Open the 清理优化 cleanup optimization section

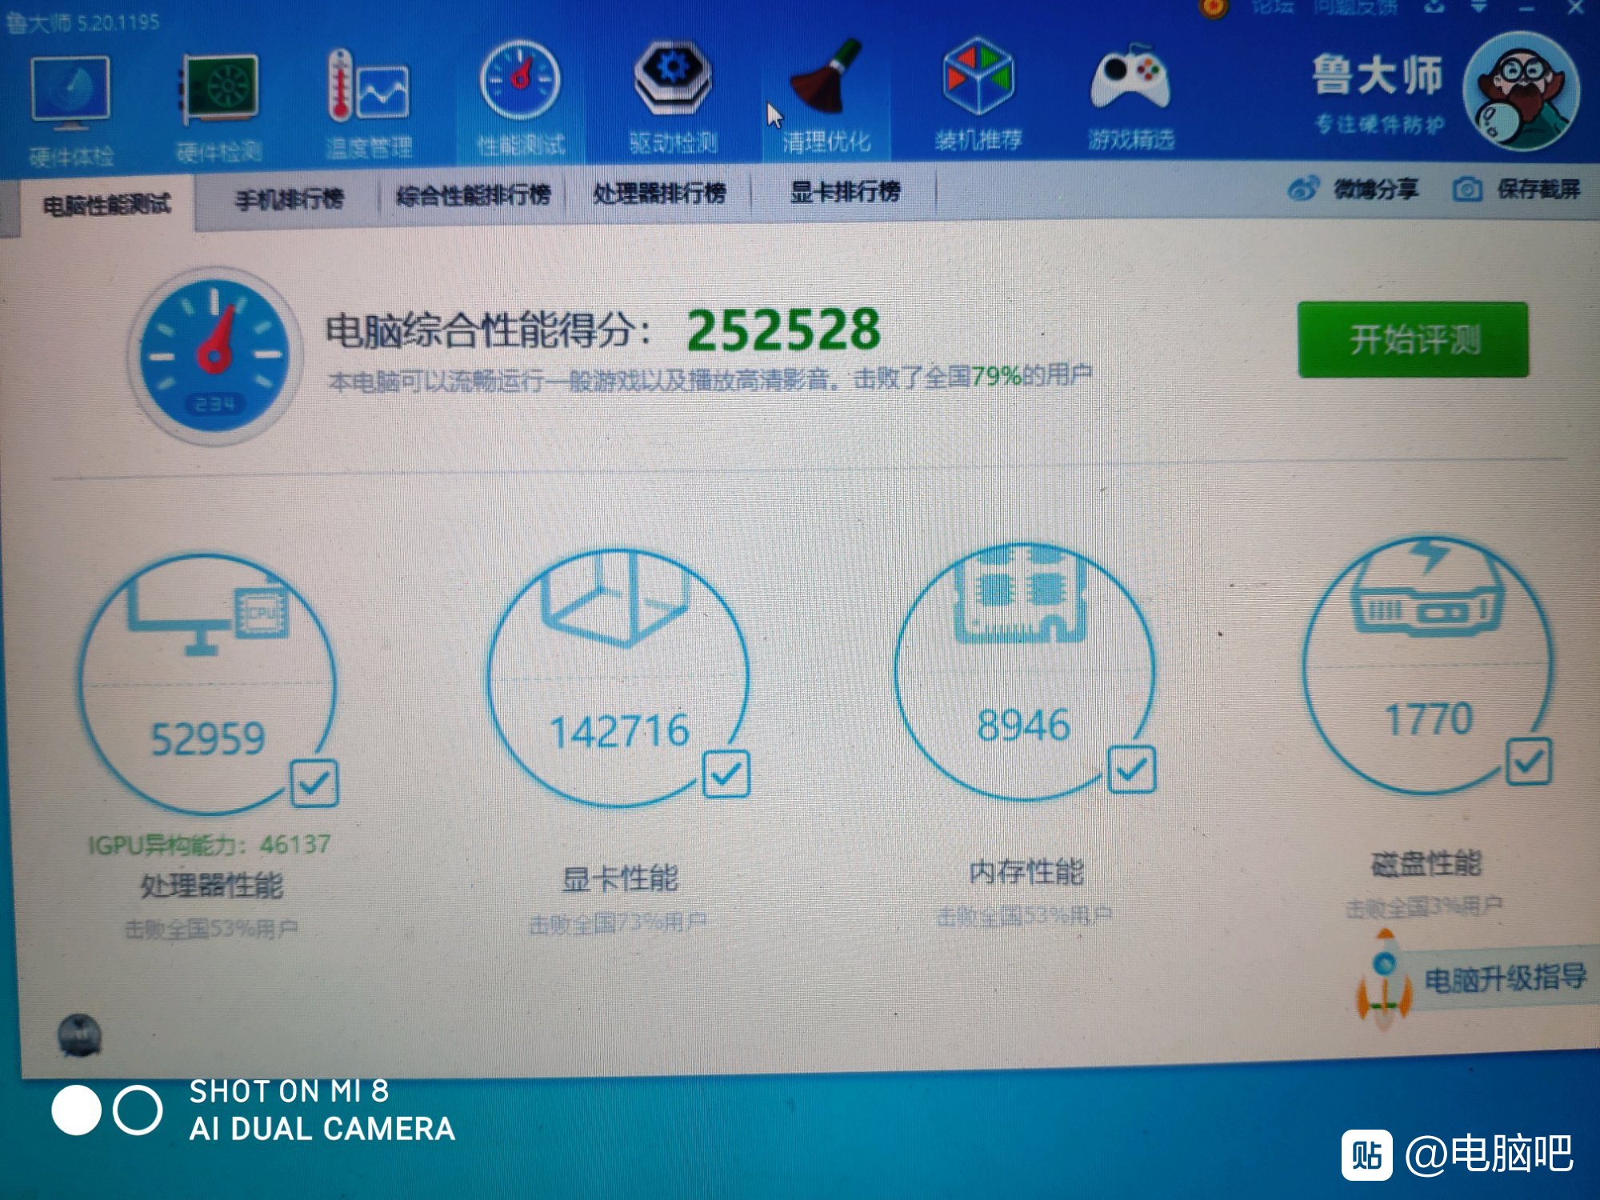click(826, 98)
